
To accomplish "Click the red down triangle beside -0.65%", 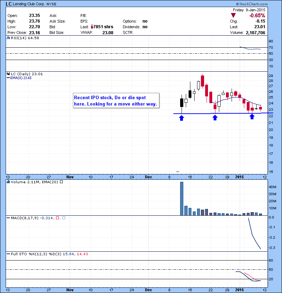I will click(233, 15).
